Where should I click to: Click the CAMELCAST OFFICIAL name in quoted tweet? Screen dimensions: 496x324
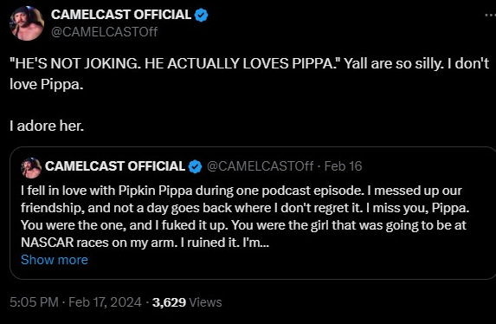click(x=115, y=166)
